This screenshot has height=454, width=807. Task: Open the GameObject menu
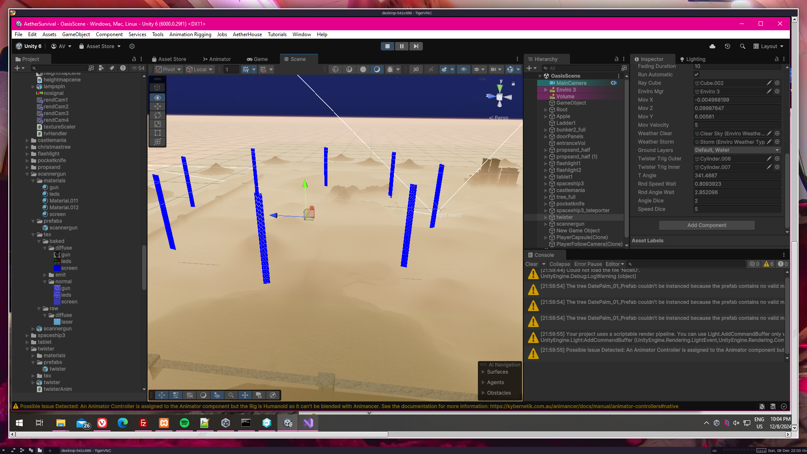point(76,34)
